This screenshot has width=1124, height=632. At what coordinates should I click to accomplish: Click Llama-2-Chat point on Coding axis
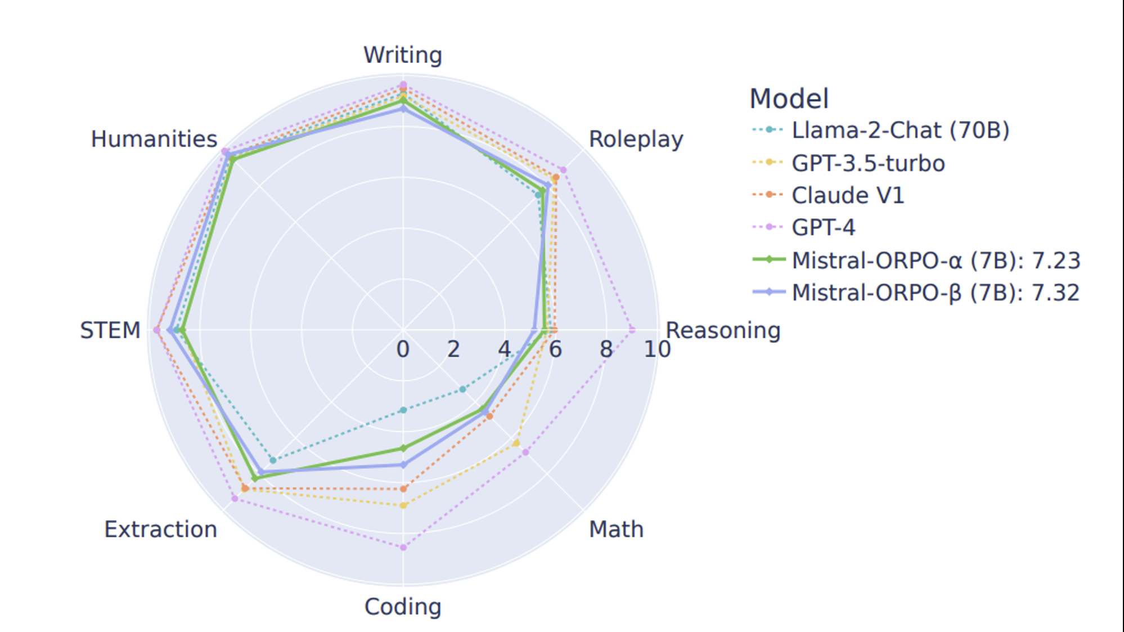coord(403,410)
